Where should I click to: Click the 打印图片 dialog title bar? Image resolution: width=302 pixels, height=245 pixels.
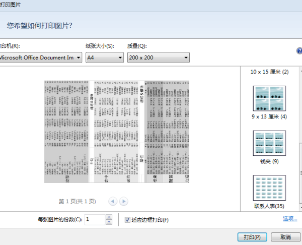[x=151, y=4]
